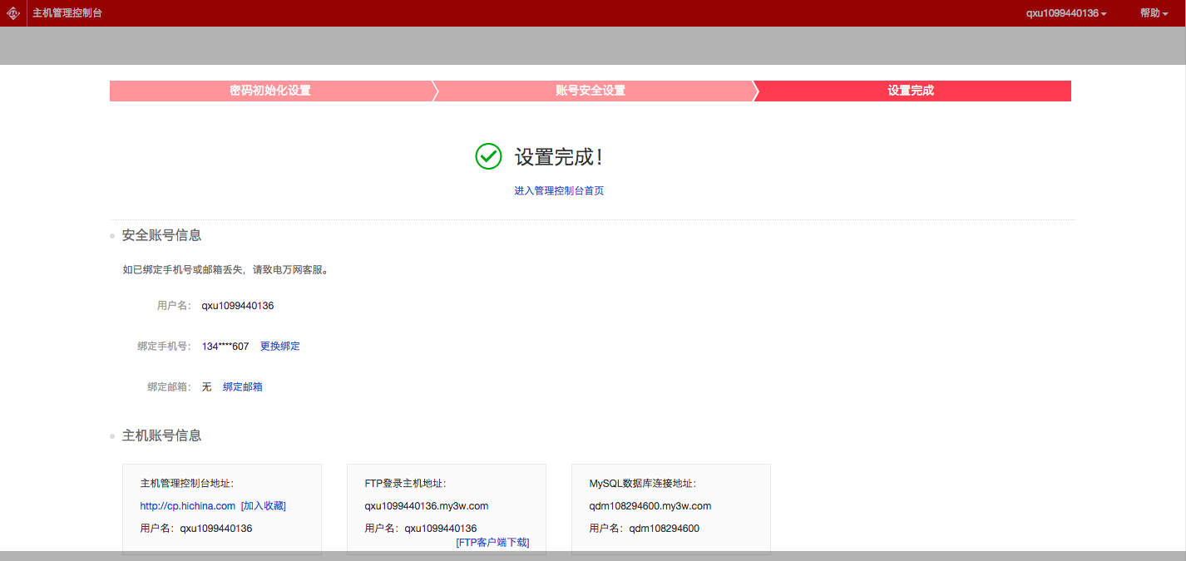
Task: Open the 进入管理控制台首页 link
Action: [x=559, y=190]
